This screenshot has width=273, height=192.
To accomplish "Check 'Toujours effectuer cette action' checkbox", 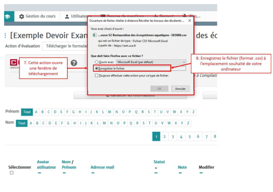I will (97, 76).
